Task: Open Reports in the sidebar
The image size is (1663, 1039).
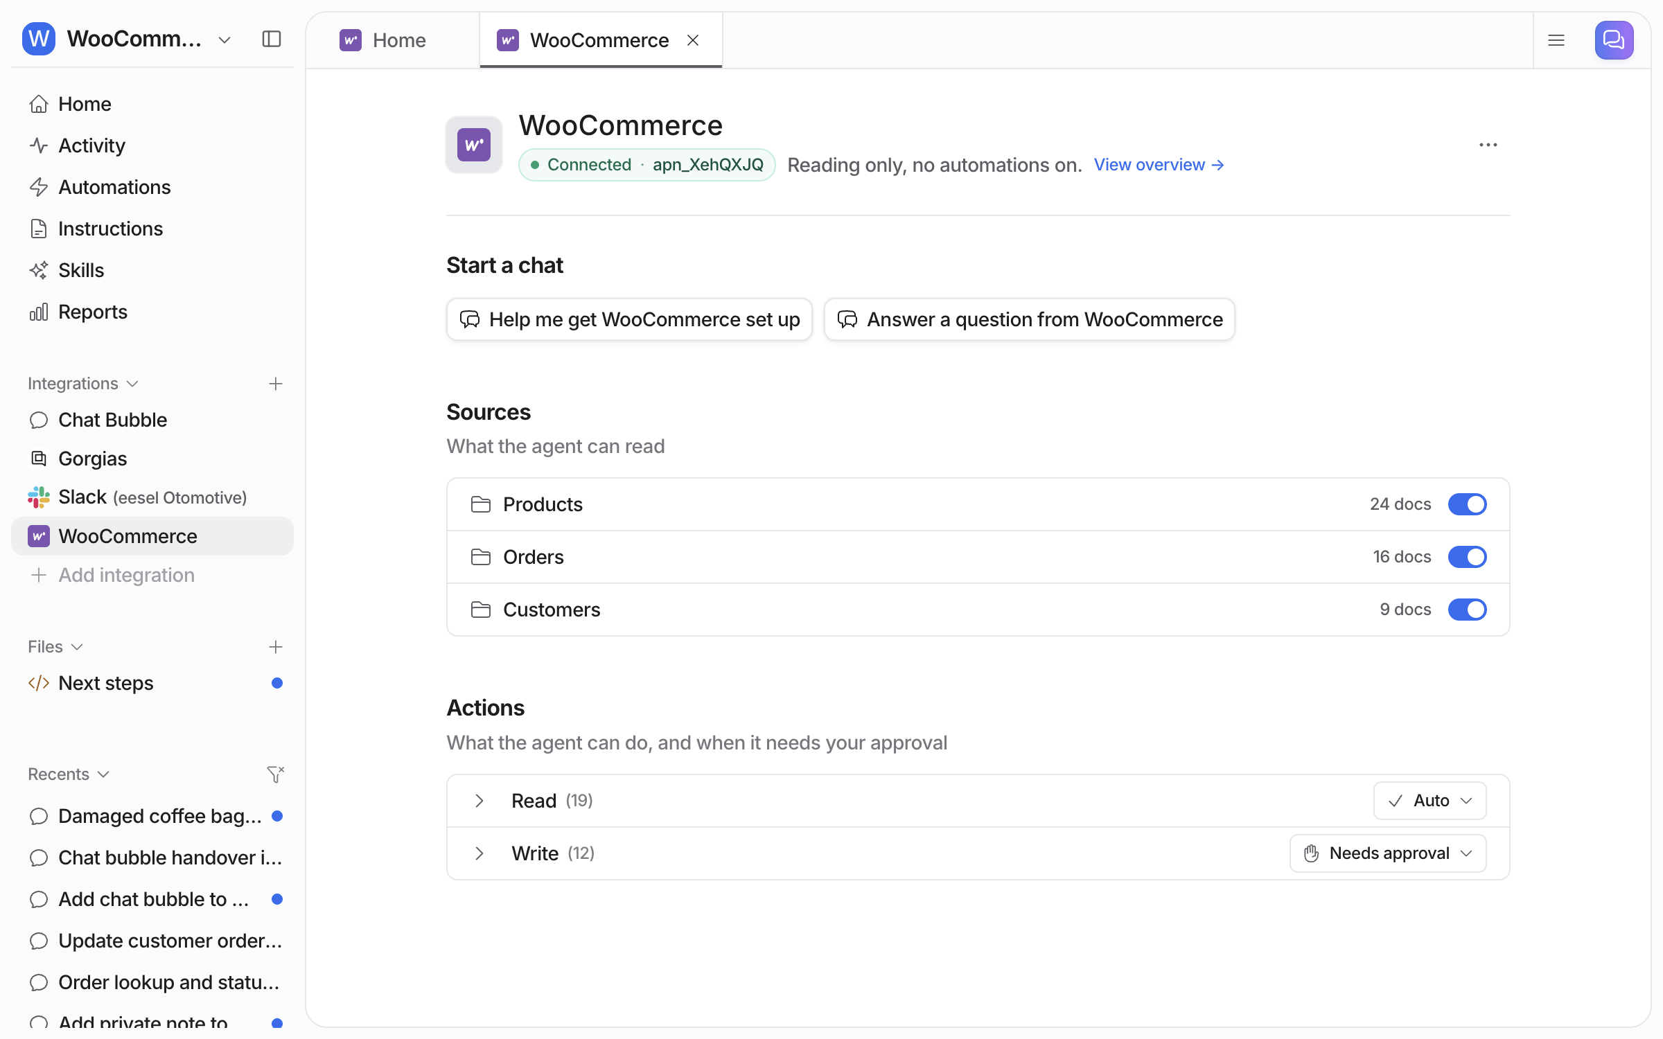Action: point(152,312)
